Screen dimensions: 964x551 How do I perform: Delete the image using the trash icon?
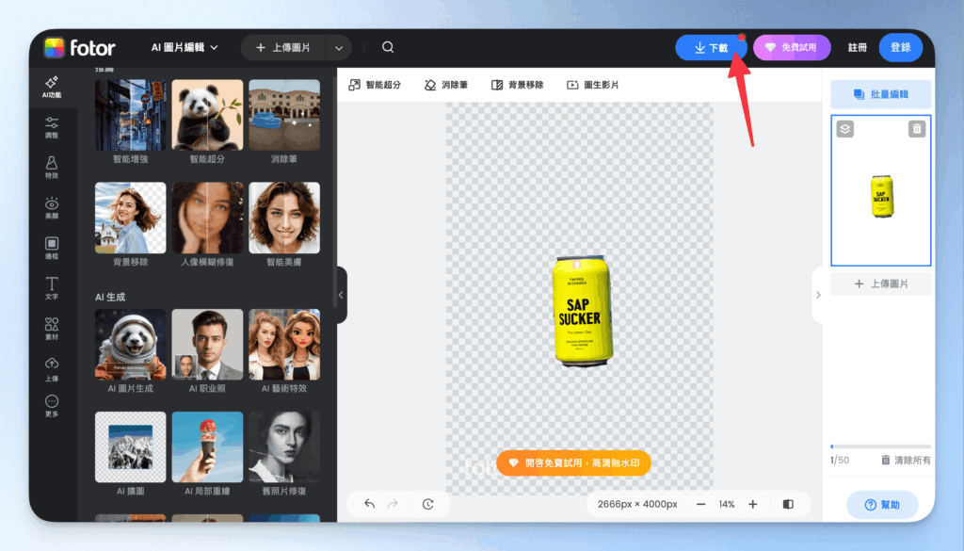coord(917,129)
